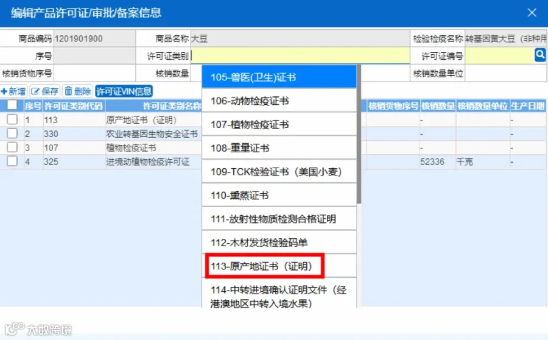Screen dimensions: 548x340
Task: Click the 核销货物序号 column header
Action: pyautogui.click(x=393, y=105)
